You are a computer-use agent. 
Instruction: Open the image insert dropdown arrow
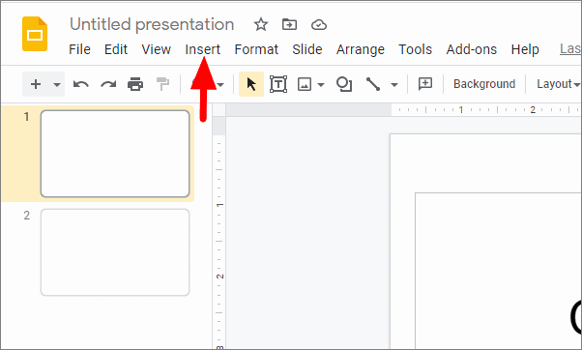coord(321,85)
